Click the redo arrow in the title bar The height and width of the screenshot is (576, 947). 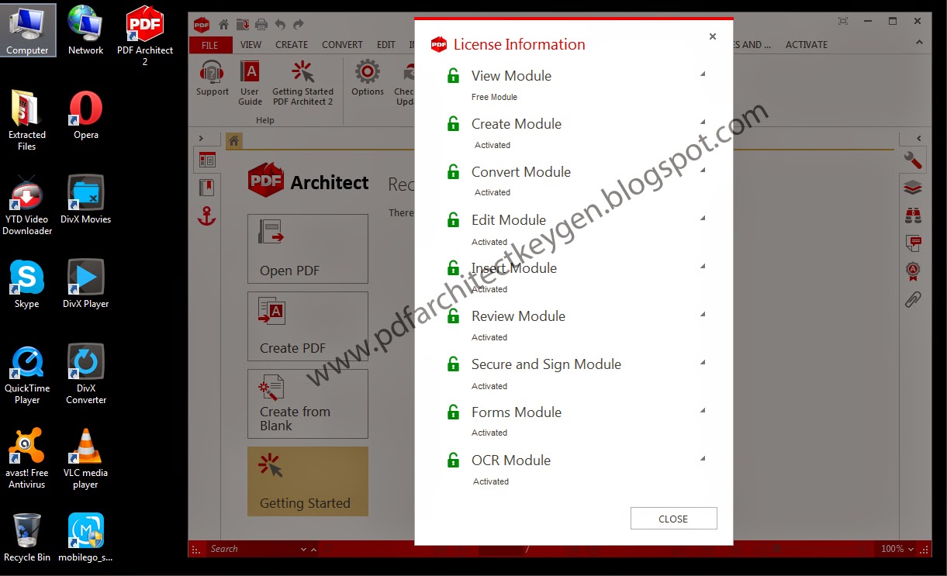299,24
